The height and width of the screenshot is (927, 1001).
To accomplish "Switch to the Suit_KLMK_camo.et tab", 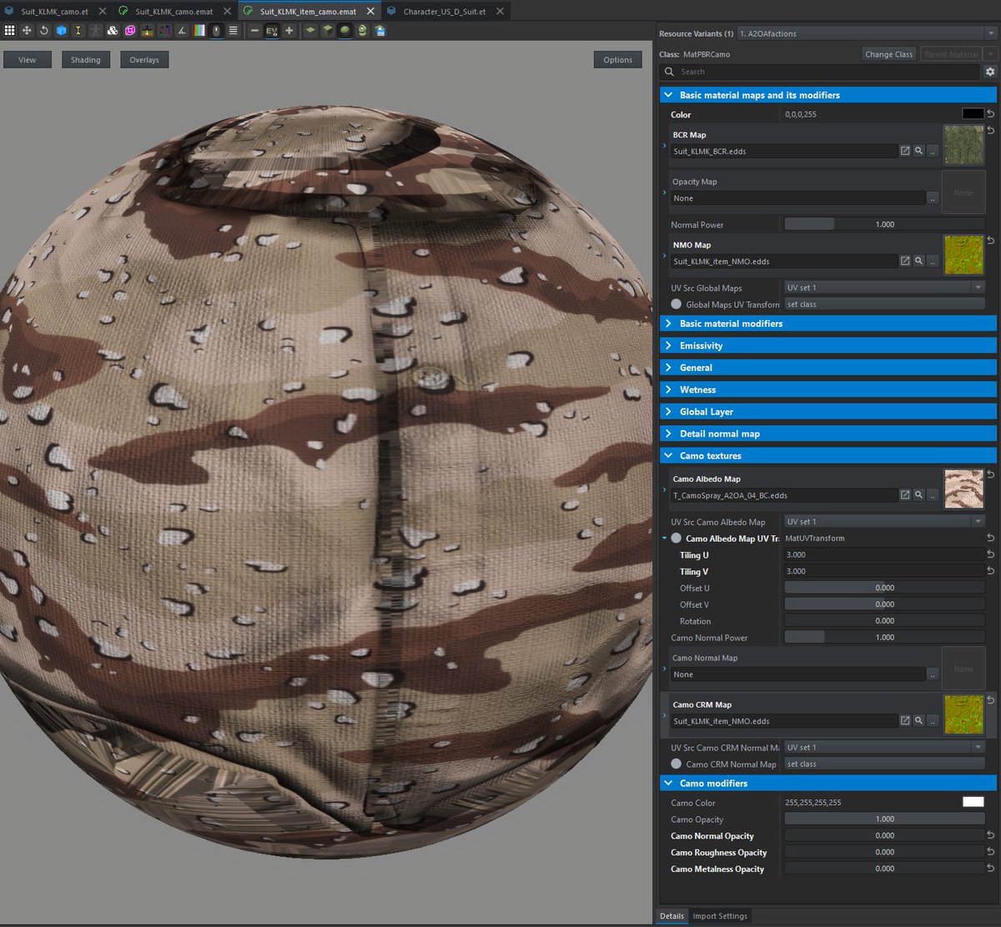I will 54,12.
